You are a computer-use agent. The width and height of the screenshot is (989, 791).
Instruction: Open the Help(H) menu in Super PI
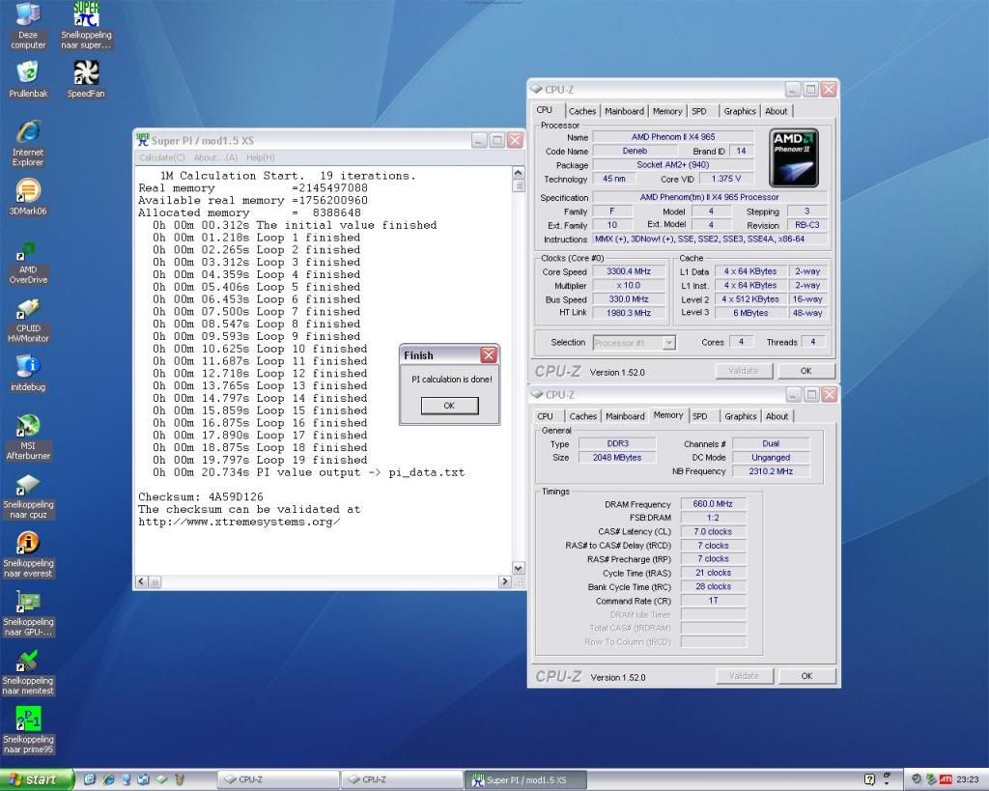tap(260, 157)
